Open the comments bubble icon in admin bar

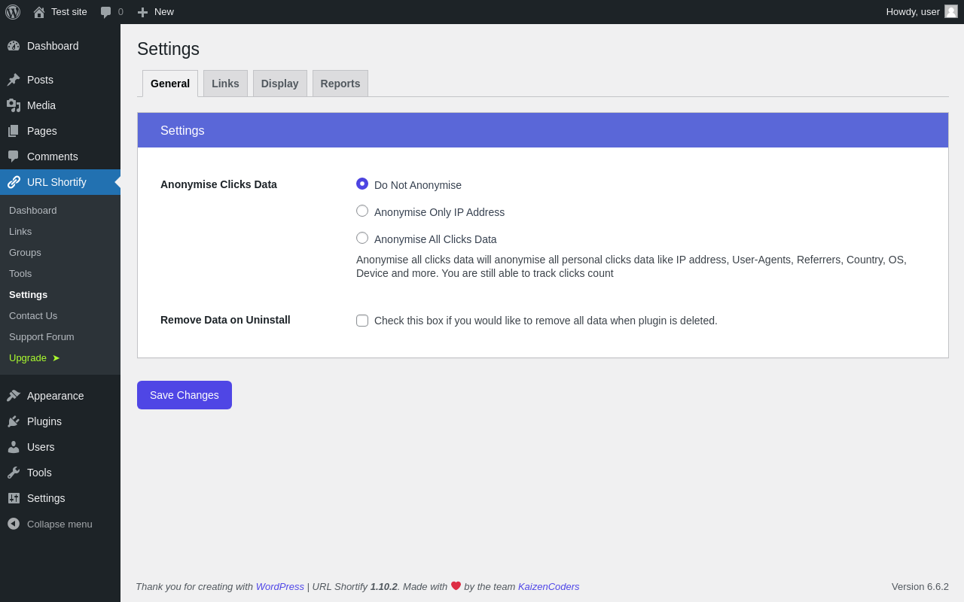pyautogui.click(x=106, y=12)
